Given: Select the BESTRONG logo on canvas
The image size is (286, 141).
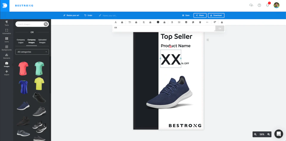Looking at the screenshot, I should 185,126.
